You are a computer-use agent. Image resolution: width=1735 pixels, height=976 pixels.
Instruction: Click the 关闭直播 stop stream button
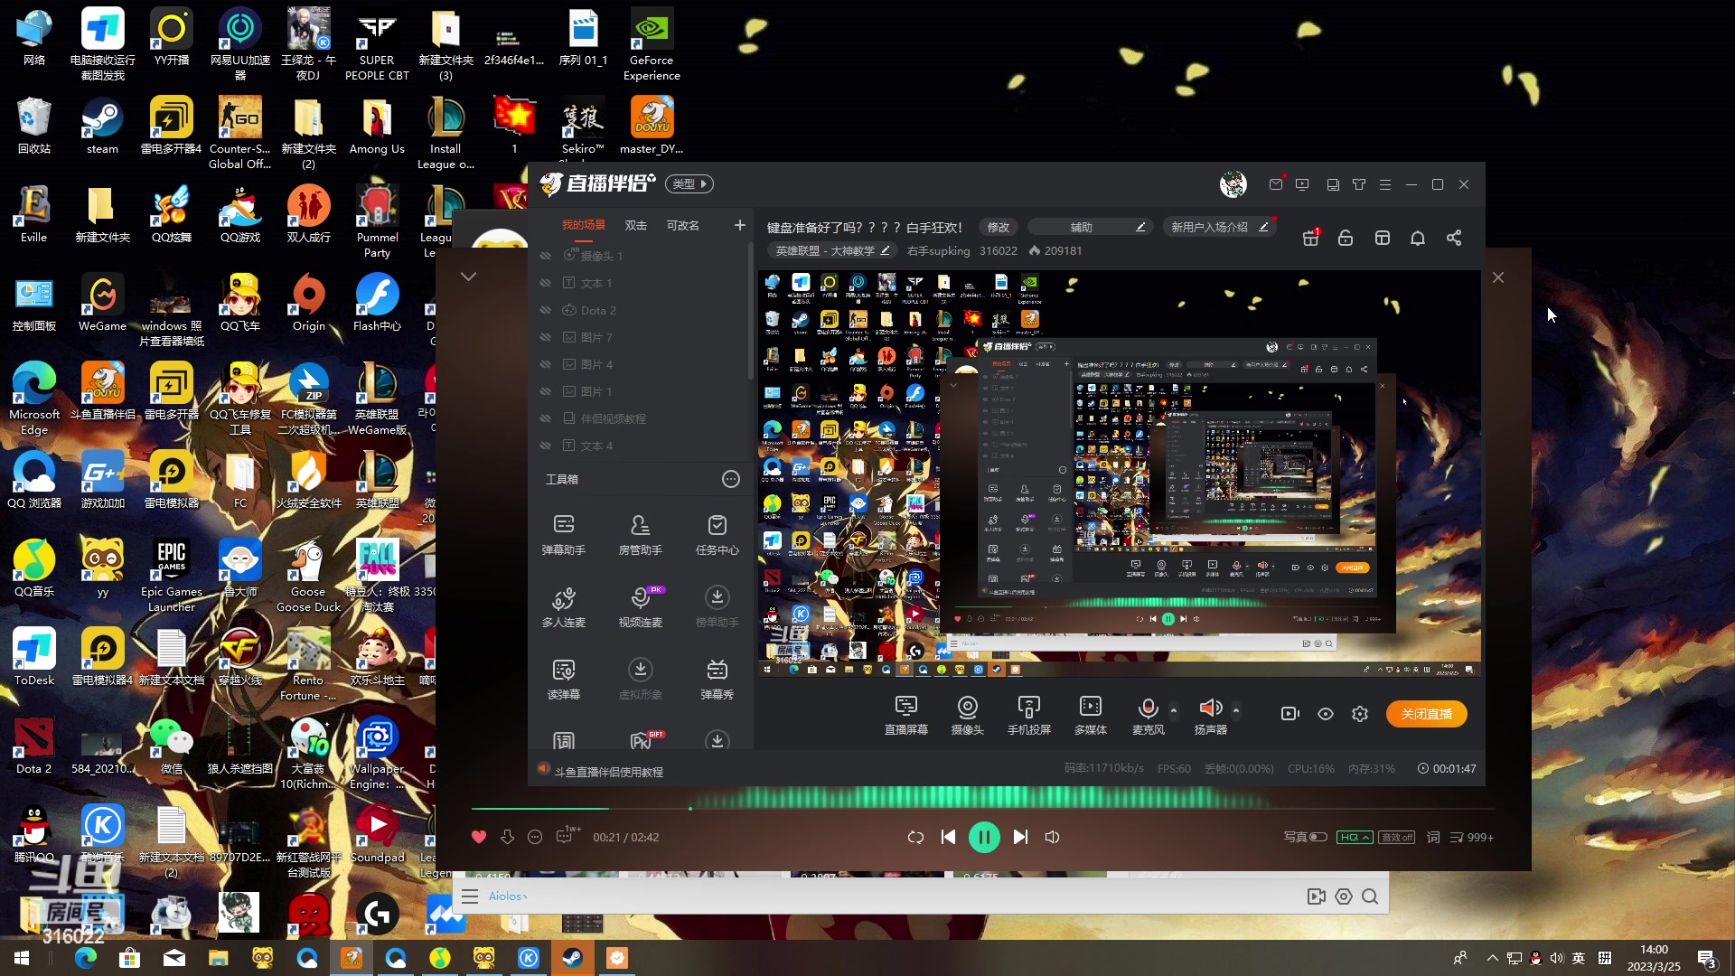tap(1427, 714)
